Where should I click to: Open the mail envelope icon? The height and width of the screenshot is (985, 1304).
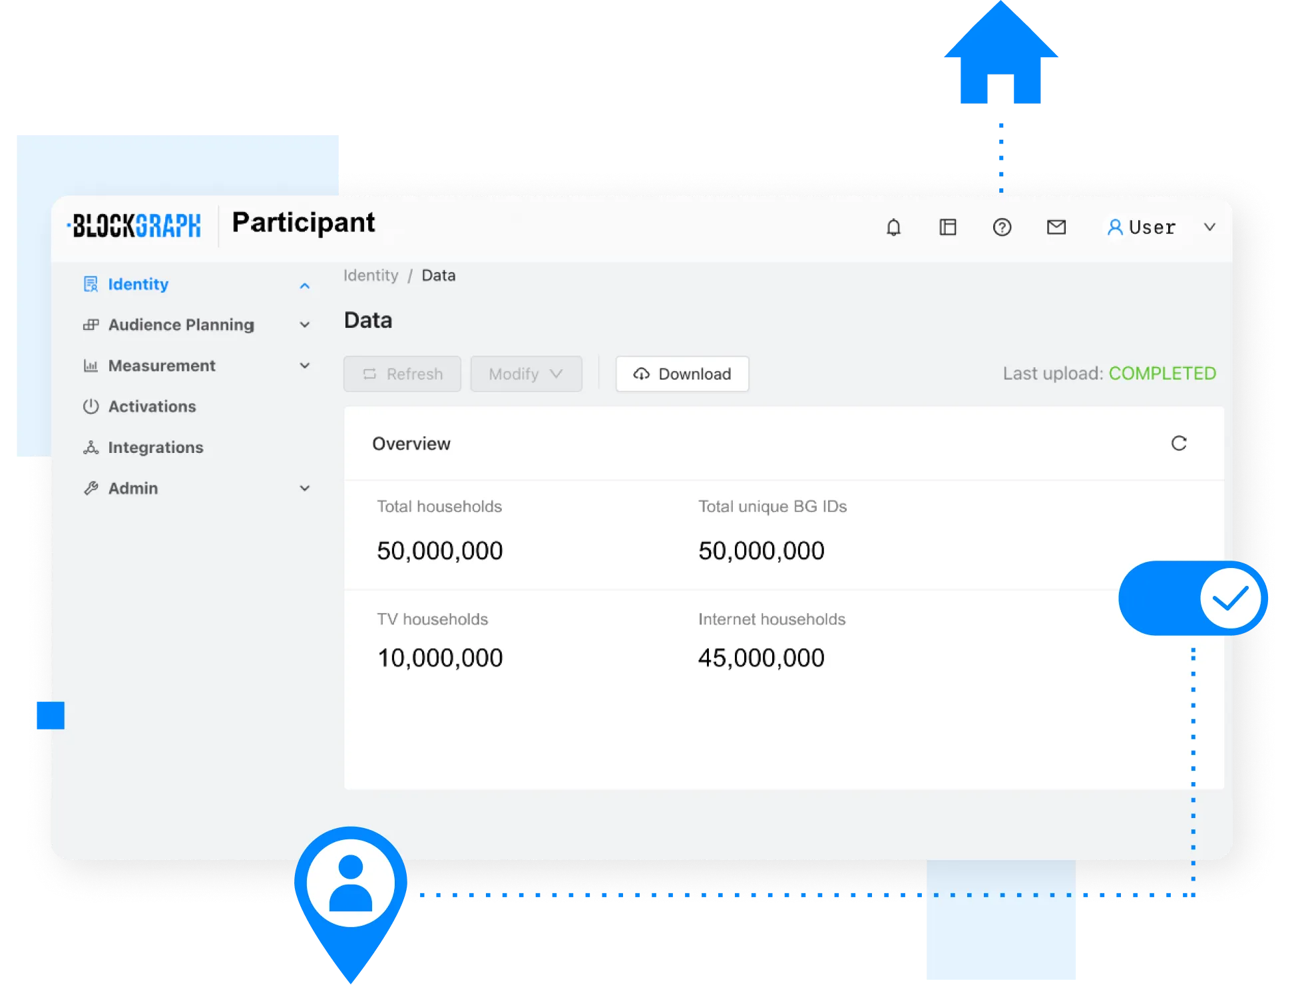(1056, 227)
